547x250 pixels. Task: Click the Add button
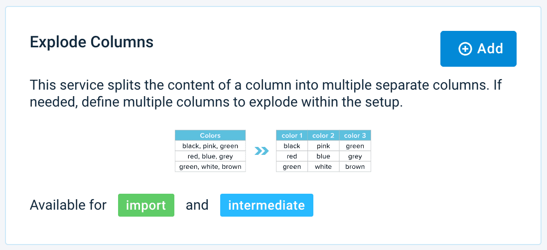coord(478,49)
